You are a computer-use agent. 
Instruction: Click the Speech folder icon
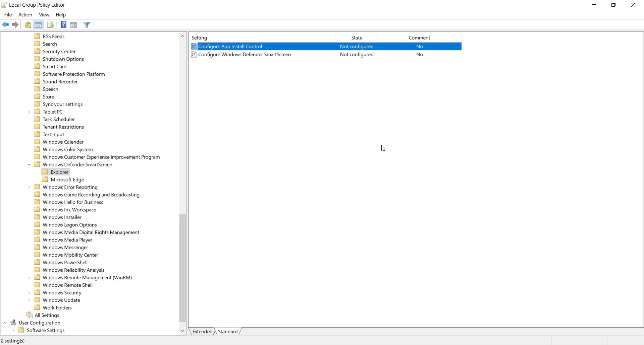(37, 89)
